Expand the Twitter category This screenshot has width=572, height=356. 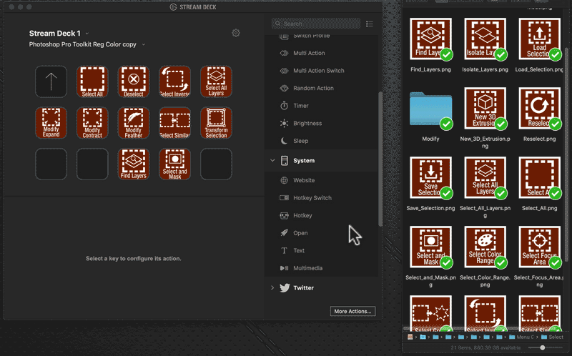pos(272,288)
